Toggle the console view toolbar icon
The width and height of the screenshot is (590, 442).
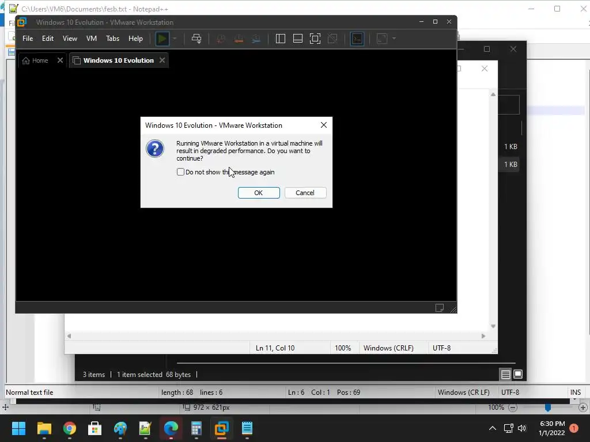357,39
